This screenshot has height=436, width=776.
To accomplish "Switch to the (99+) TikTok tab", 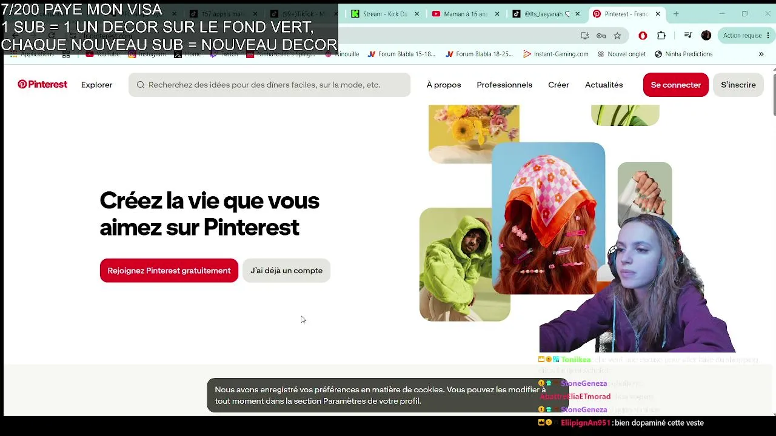I will click(x=304, y=14).
